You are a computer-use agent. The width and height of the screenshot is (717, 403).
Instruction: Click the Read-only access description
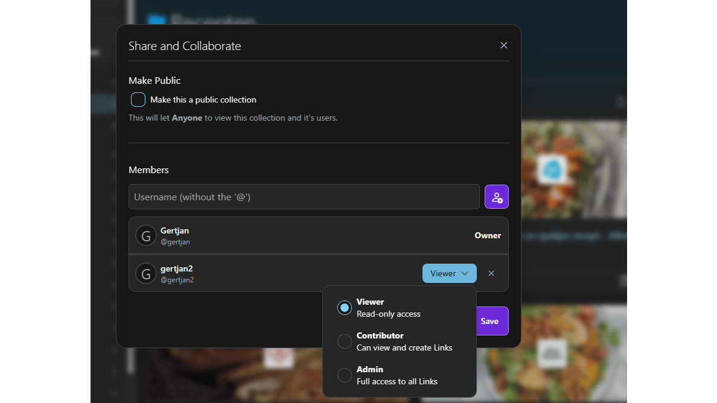pyautogui.click(x=388, y=314)
